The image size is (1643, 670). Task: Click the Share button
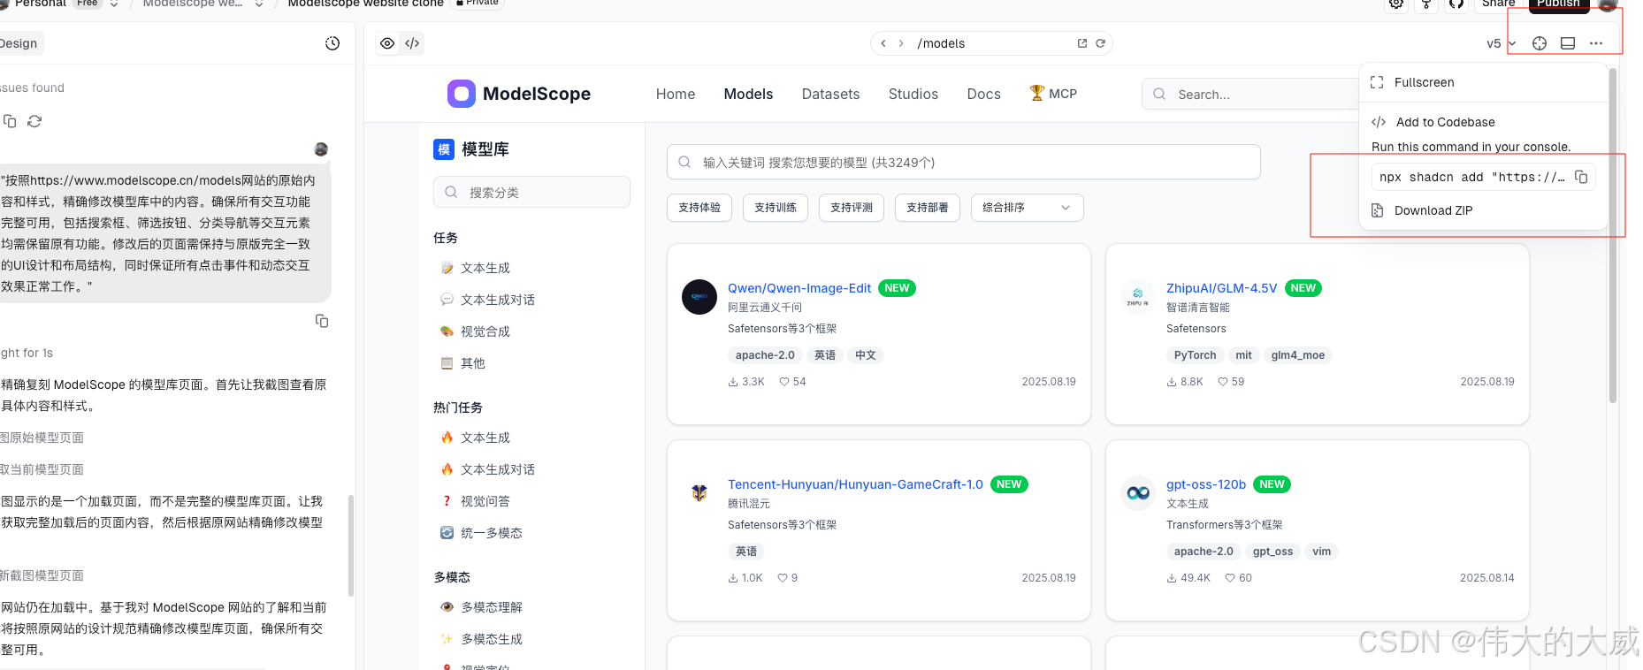coord(1499,4)
